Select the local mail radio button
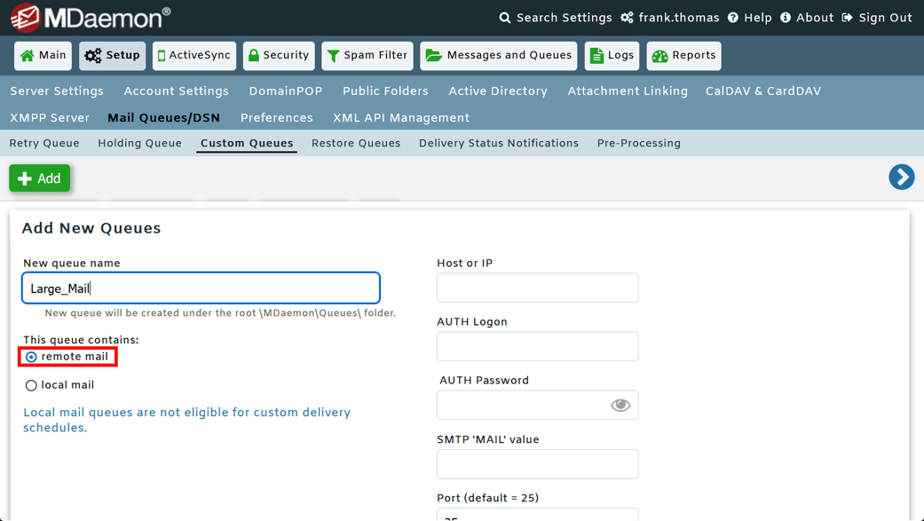Viewport: 924px width, 521px height. (31, 385)
